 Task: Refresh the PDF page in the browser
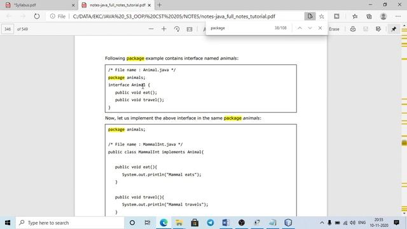click(37, 17)
